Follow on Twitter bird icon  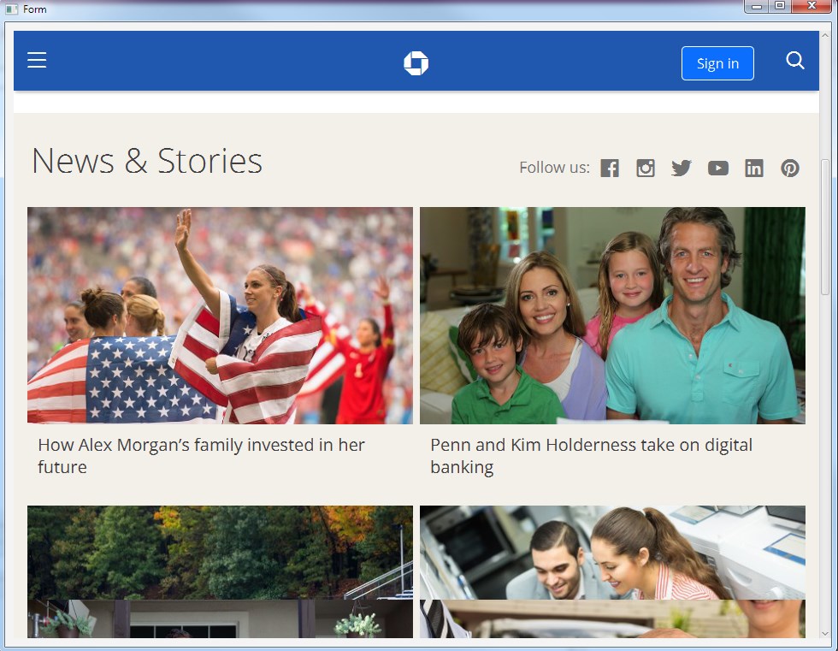tap(681, 168)
